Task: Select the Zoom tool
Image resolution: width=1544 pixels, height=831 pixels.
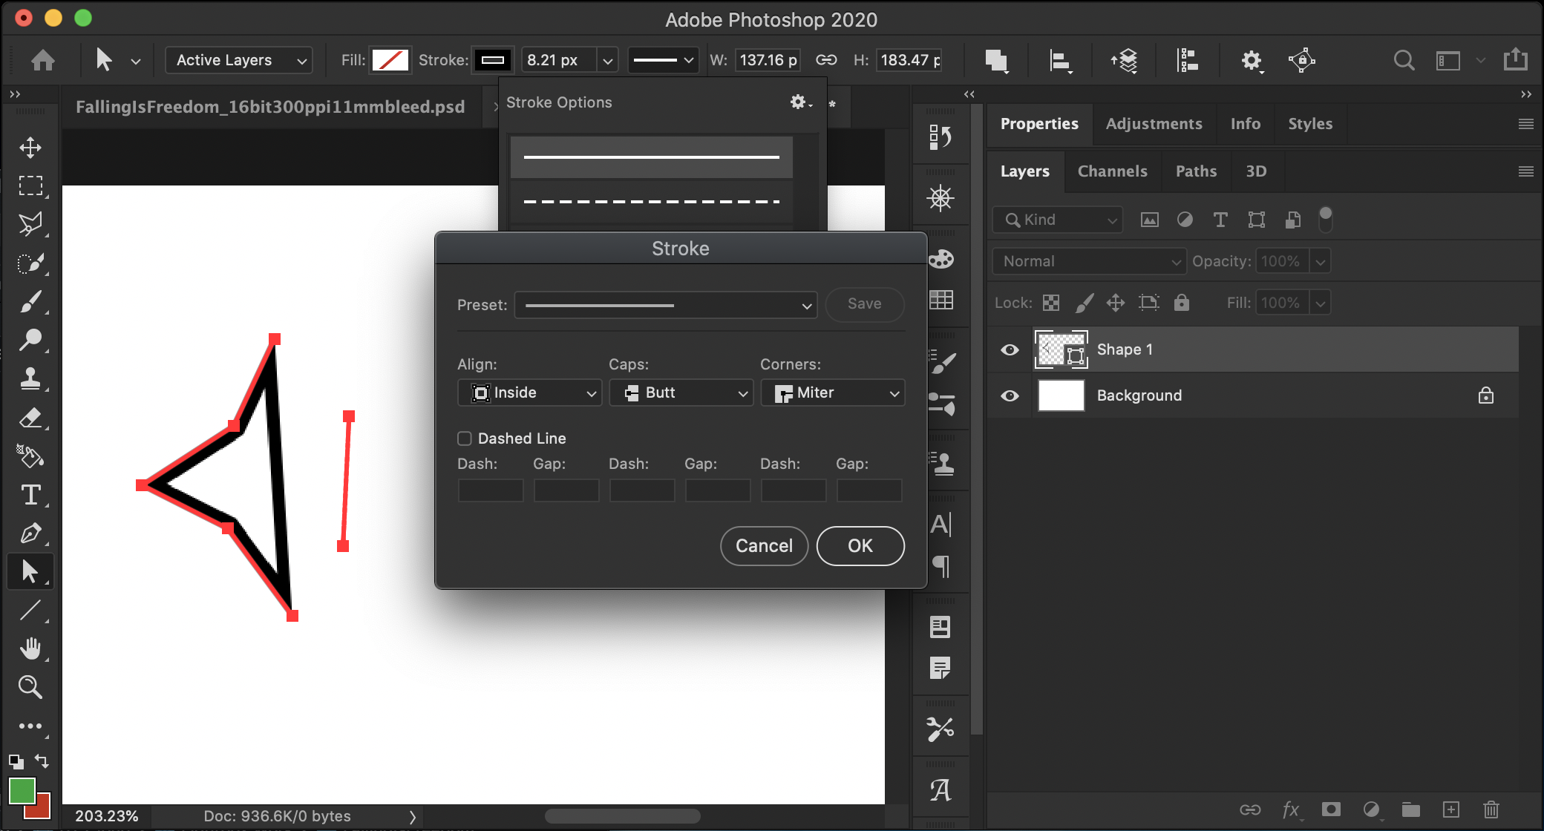Action: click(30, 687)
